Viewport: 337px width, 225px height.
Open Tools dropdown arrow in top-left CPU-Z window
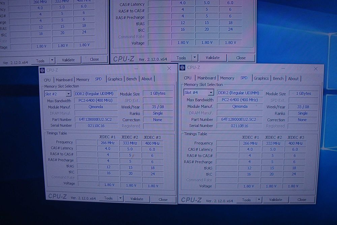click(x=52, y=60)
